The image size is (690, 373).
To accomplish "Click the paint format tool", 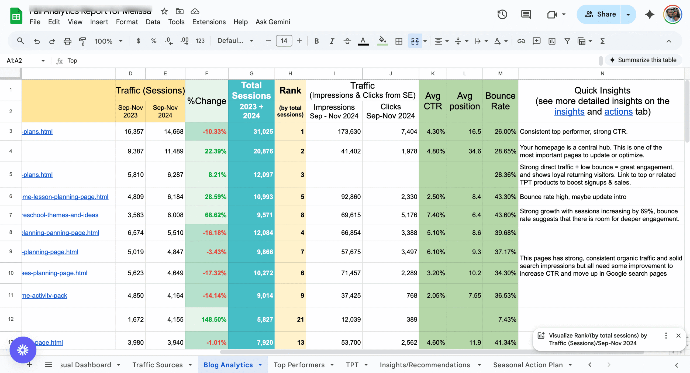I will [82, 41].
